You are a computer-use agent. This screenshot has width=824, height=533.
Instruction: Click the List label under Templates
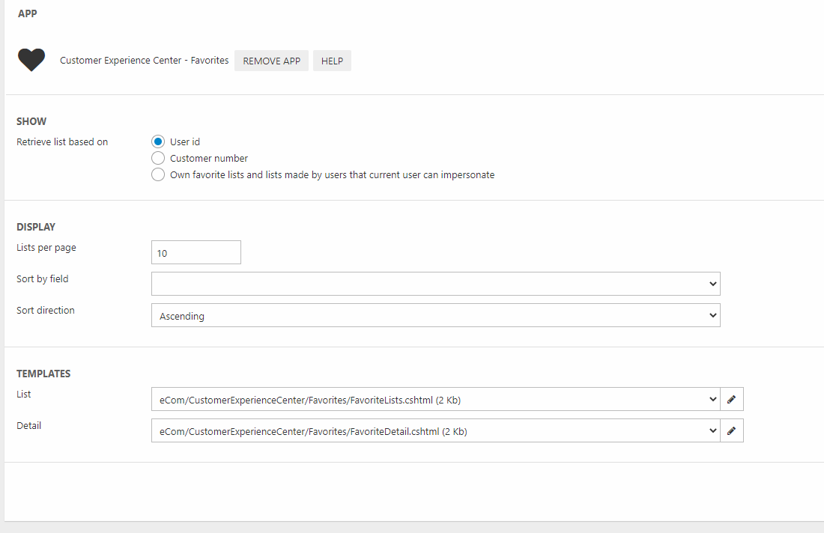24,395
